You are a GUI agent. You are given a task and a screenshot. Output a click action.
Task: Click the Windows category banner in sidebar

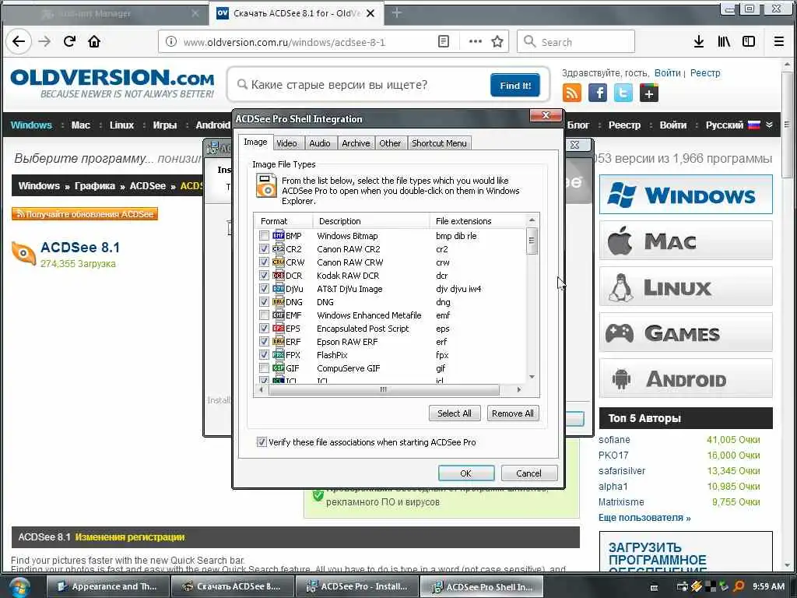coord(686,194)
